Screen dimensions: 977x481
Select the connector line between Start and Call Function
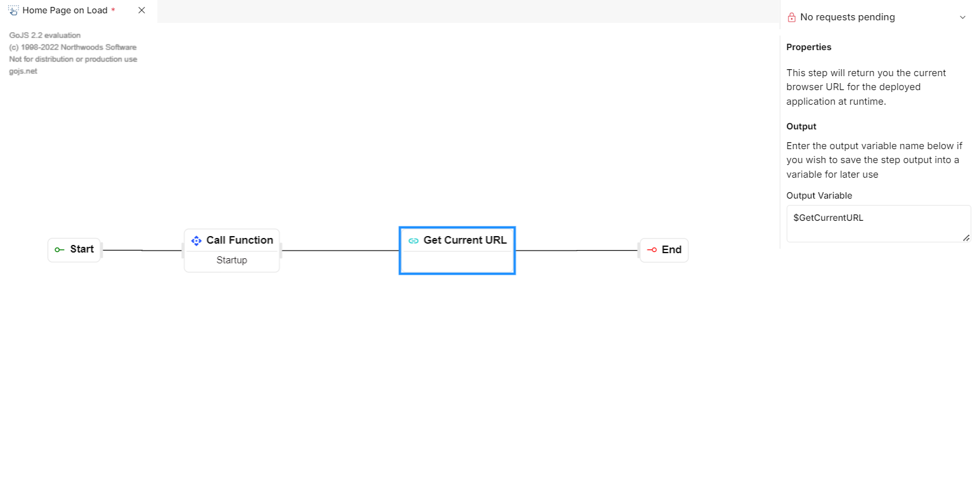(x=143, y=250)
